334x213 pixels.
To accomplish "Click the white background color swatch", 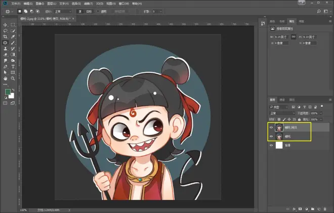I will [12, 96].
